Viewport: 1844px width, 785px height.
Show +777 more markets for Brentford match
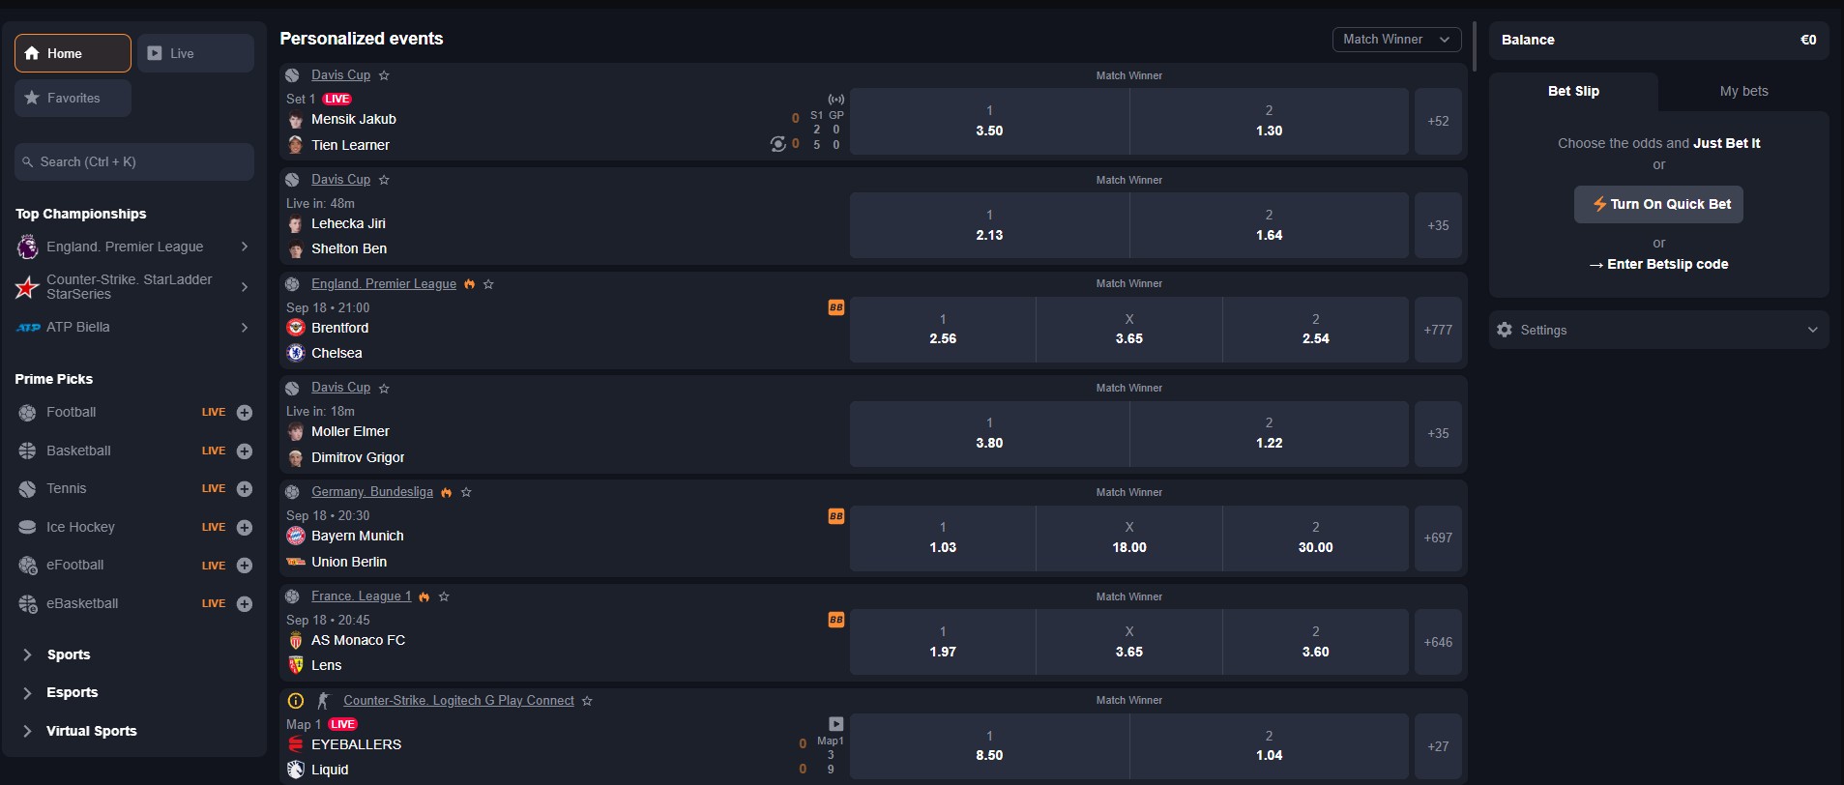tap(1438, 330)
